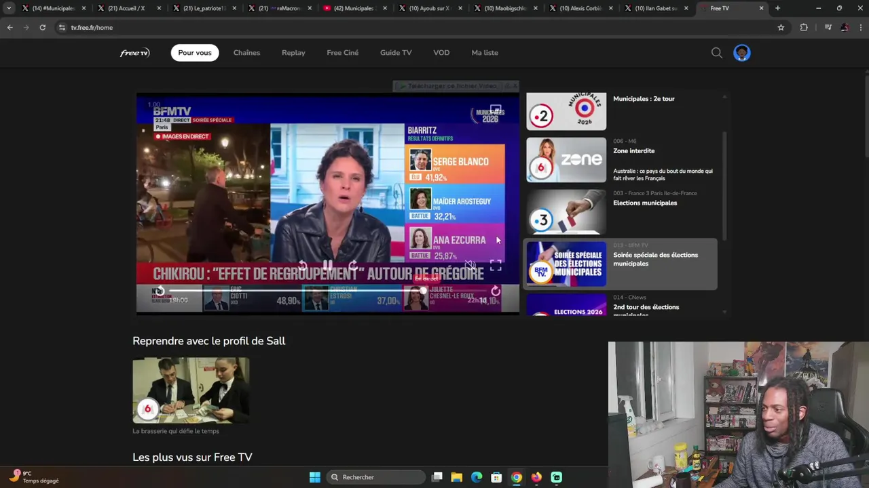The width and height of the screenshot is (869, 488).
Task: Select the France 2 Municipales thumbnail
Action: coord(566,111)
